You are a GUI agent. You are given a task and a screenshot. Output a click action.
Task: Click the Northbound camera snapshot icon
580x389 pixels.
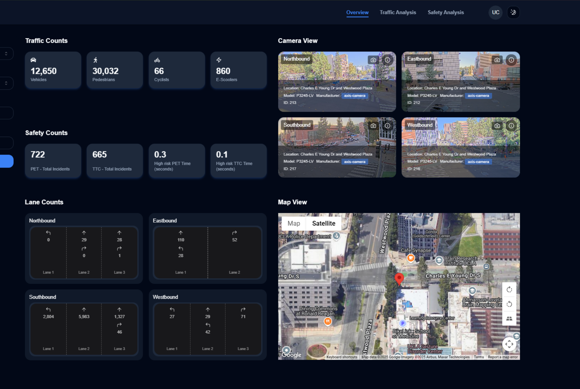point(373,60)
